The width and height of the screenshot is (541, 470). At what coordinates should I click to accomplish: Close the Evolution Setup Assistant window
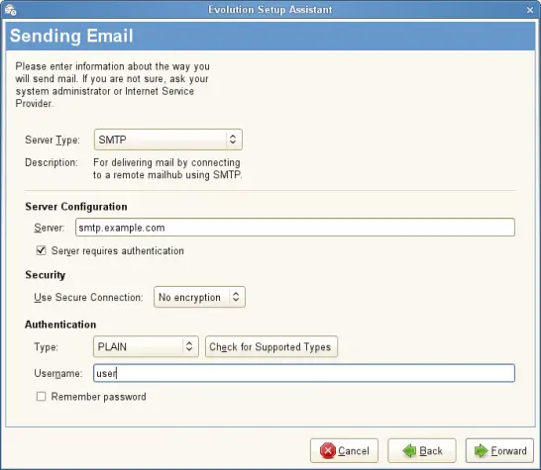click(530, 10)
